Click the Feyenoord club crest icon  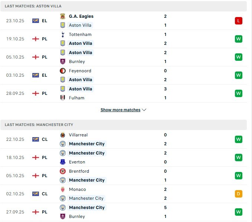pyautogui.click(x=62, y=71)
